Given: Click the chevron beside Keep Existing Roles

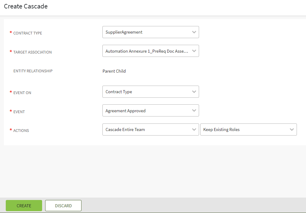Looking at the screenshot, I should (x=292, y=129).
